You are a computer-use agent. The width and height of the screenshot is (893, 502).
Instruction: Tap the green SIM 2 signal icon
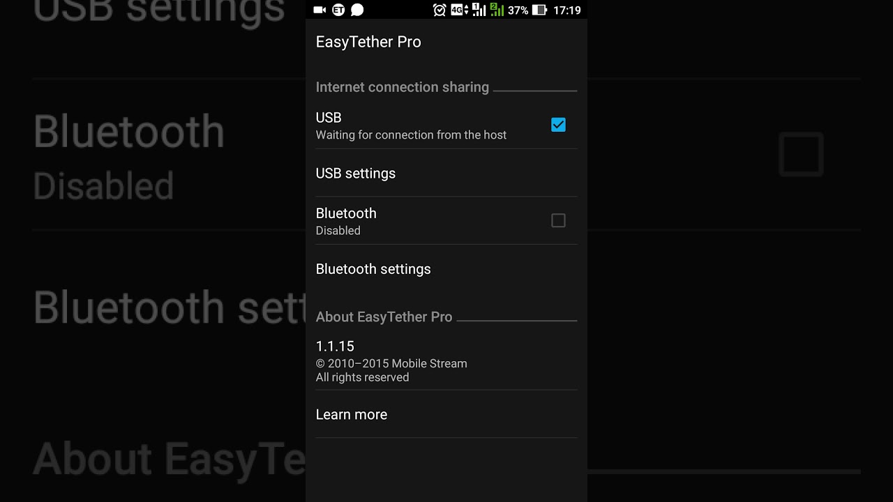(497, 10)
